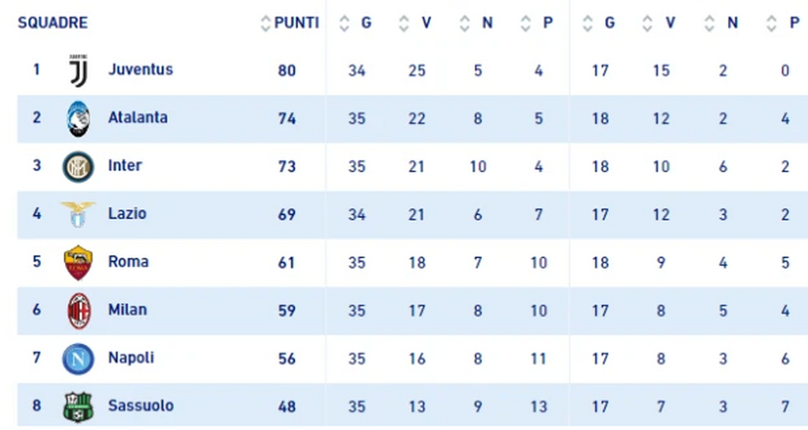808x430 pixels.
Task: Click the Atalanta club logo
Action: coord(78,119)
